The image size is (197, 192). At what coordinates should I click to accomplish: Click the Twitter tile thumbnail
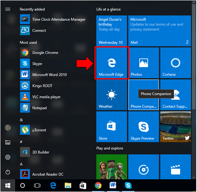175,127
